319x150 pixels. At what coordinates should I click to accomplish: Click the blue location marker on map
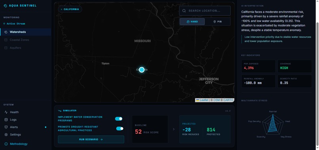pyautogui.click(x=142, y=69)
